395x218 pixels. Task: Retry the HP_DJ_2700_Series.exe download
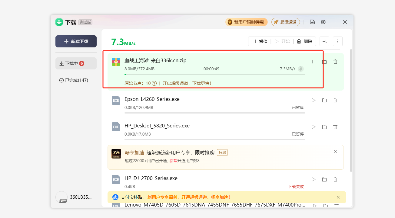[x=314, y=179]
